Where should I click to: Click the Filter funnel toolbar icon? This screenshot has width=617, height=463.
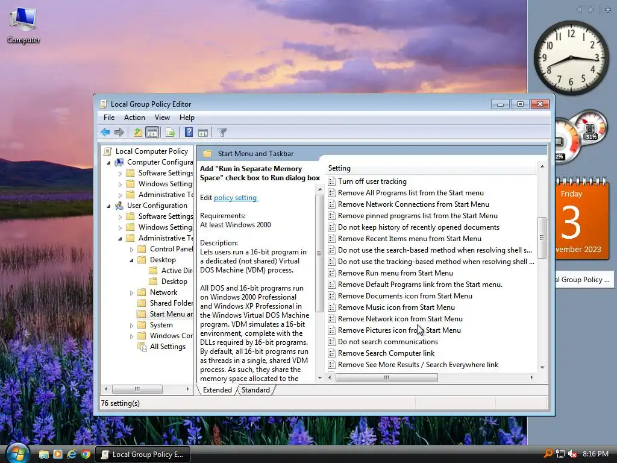(x=222, y=132)
